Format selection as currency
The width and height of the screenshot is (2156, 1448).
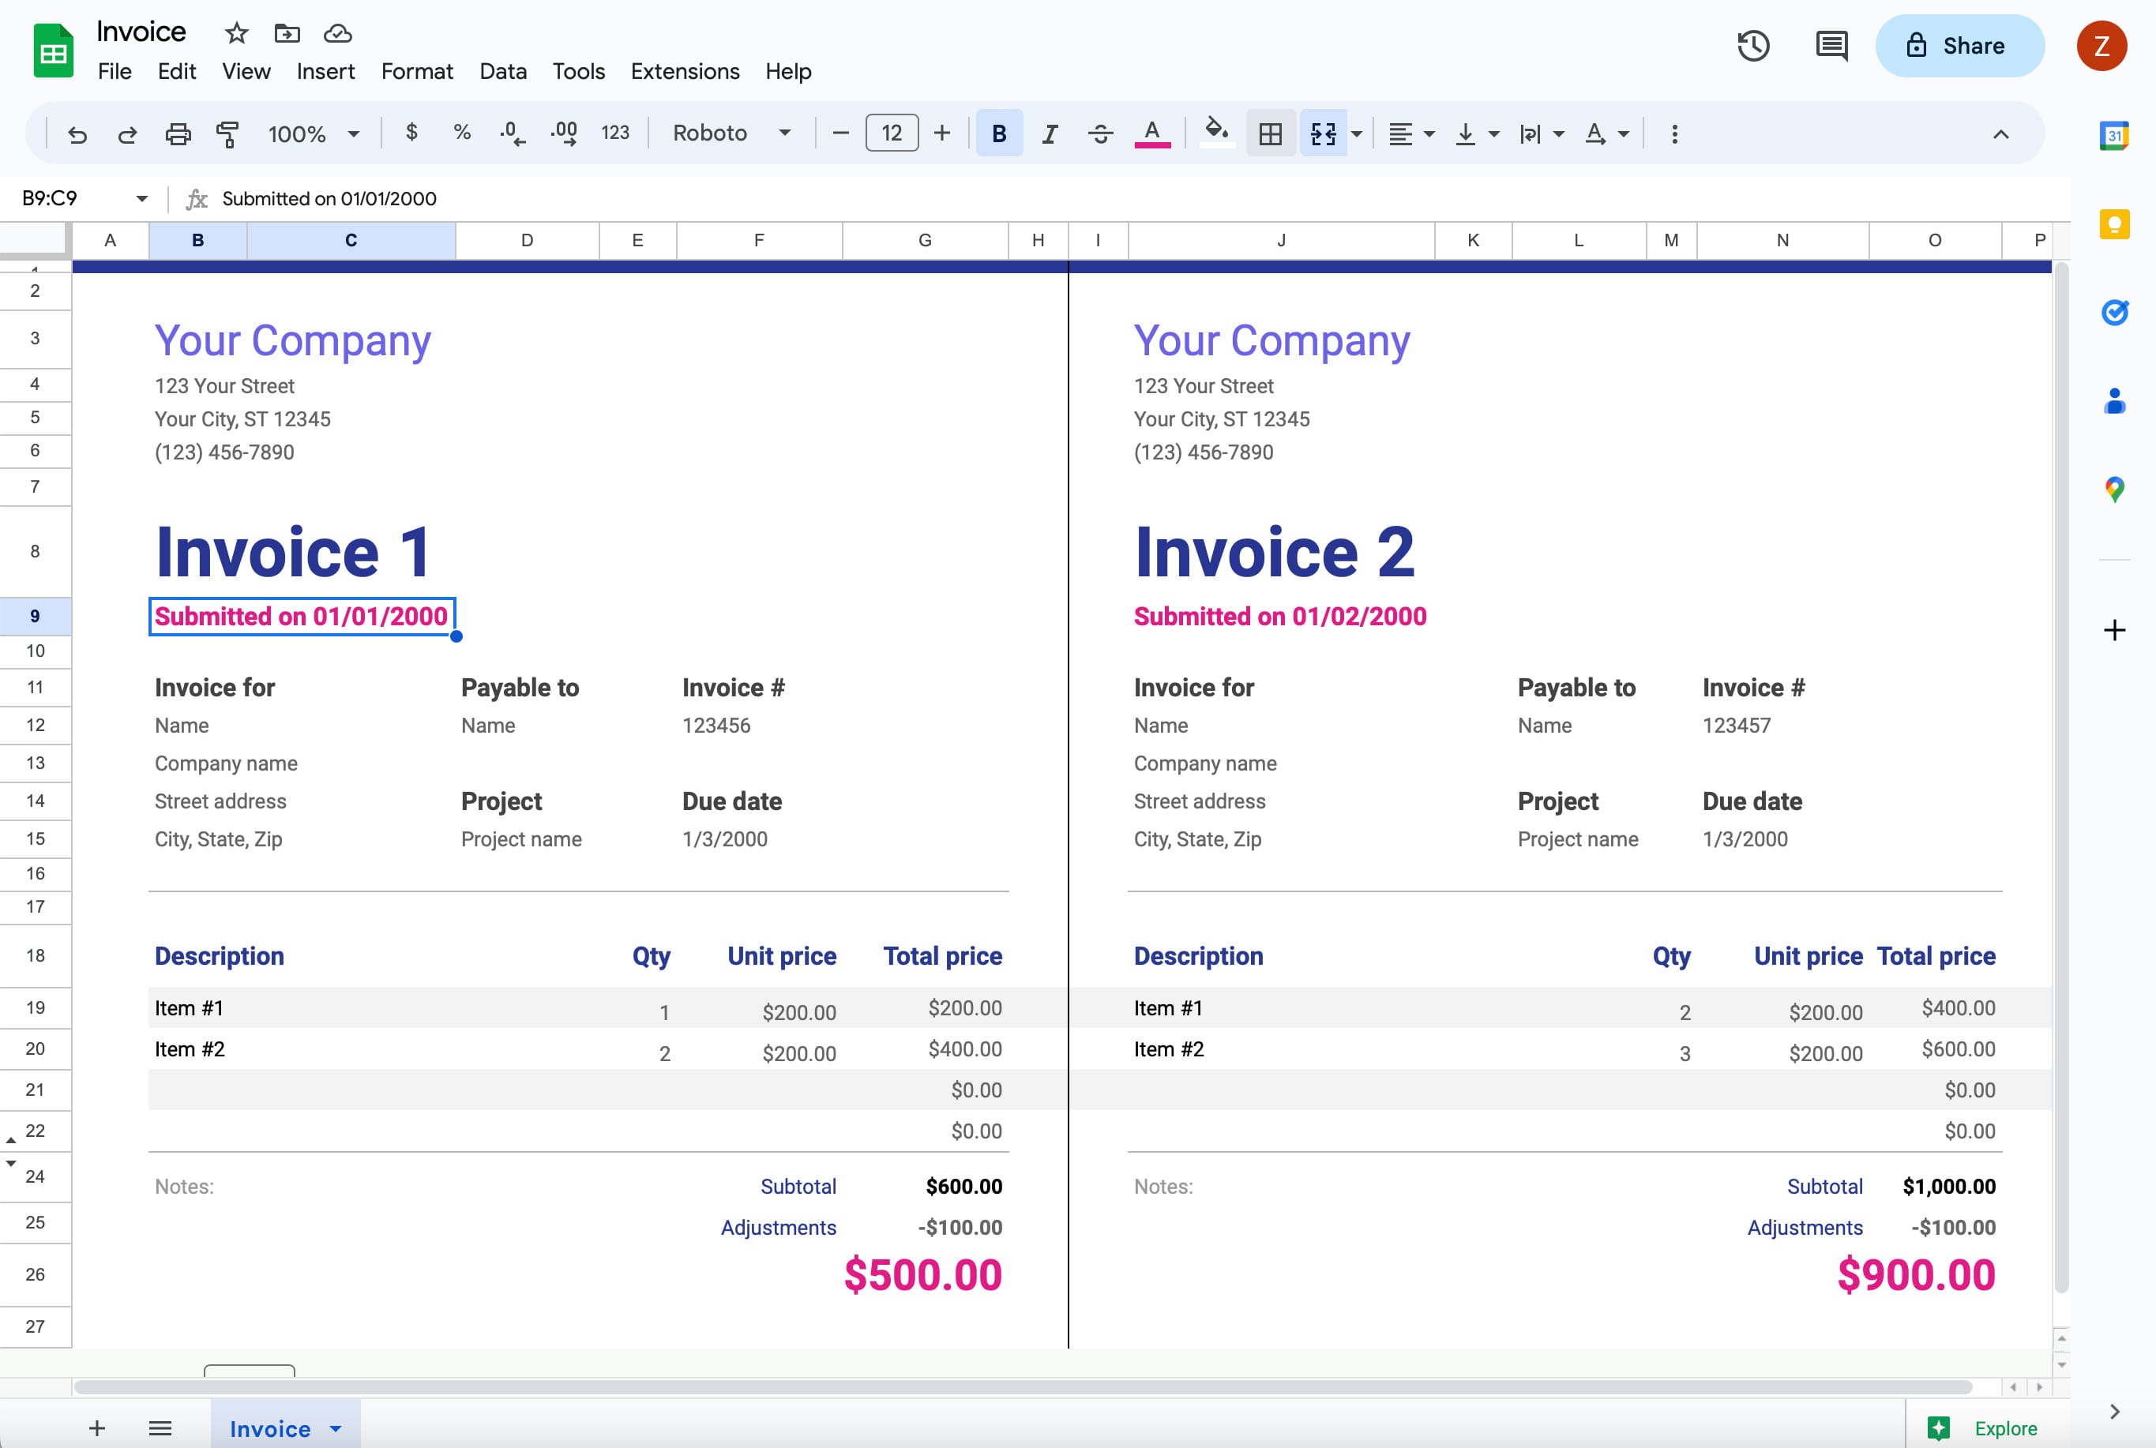click(x=412, y=133)
